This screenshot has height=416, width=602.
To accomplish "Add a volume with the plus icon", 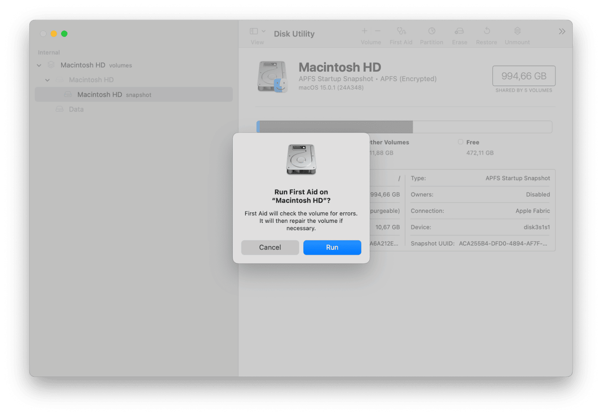I will pos(364,31).
